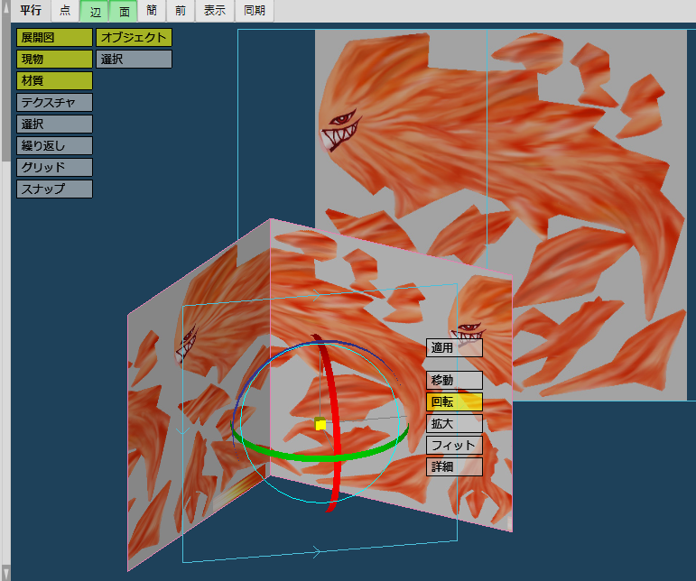Select the 拡大 scale mode
696x581 pixels.
[x=455, y=423]
